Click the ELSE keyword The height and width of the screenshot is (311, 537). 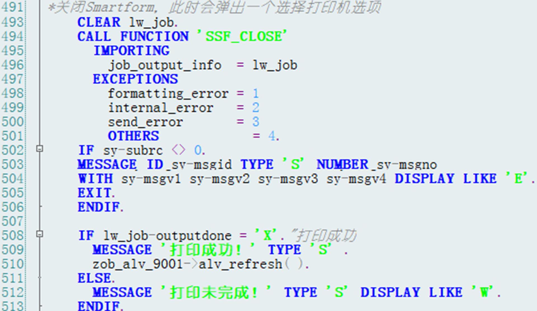pyautogui.click(x=96, y=278)
